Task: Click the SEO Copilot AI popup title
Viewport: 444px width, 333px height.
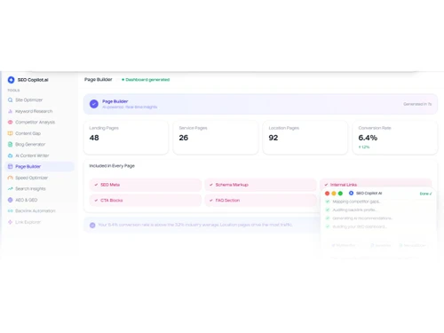Action: tap(369, 194)
